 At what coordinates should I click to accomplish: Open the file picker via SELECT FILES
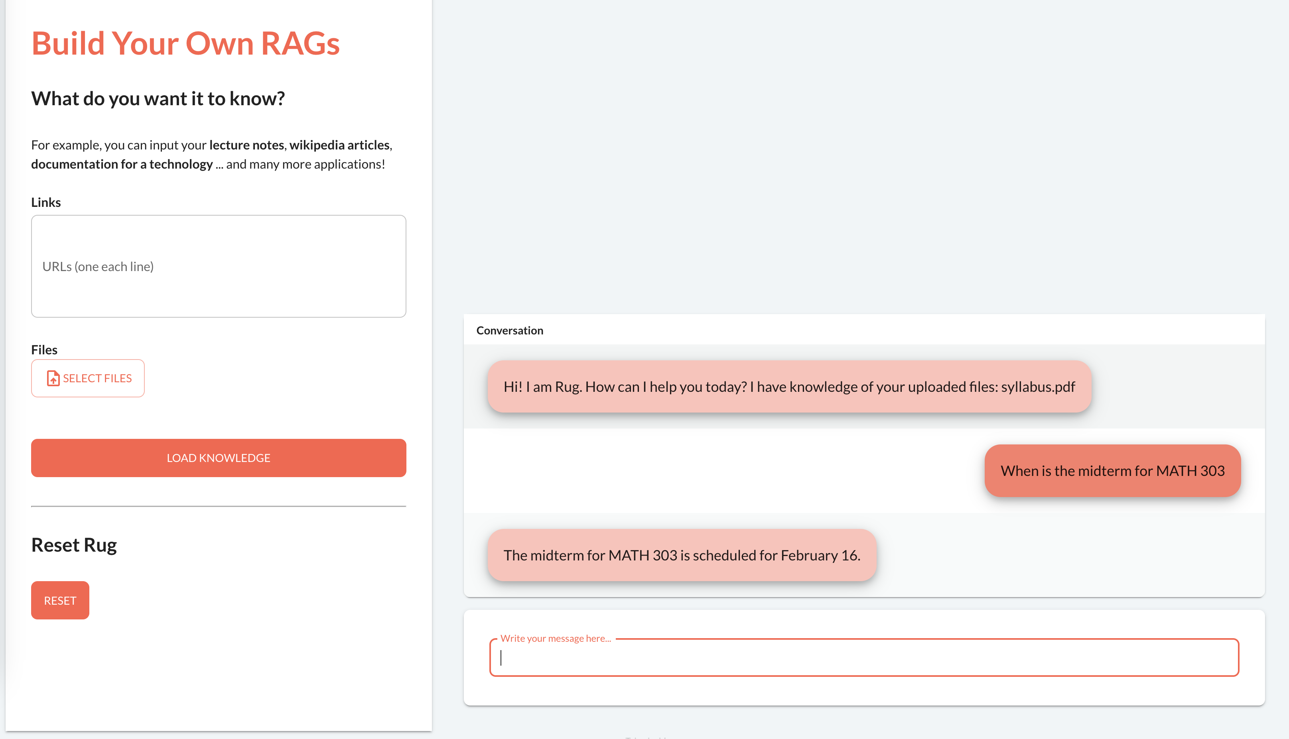pyautogui.click(x=88, y=378)
